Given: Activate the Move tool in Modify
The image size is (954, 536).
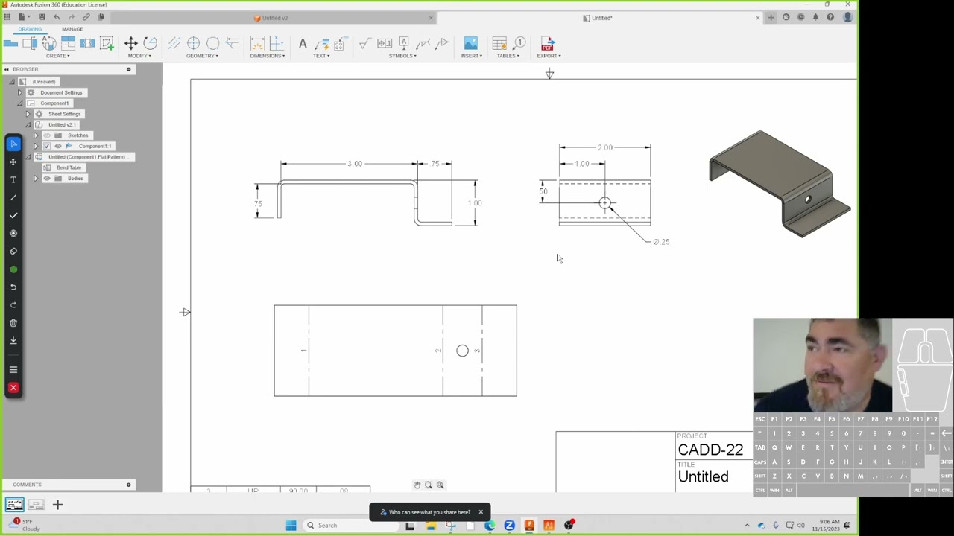Looking at the screenshot, I should pos(130,44).
